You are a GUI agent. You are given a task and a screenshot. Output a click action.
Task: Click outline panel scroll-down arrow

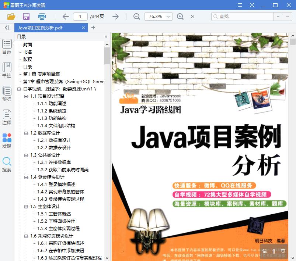click(x=107, y=258)
